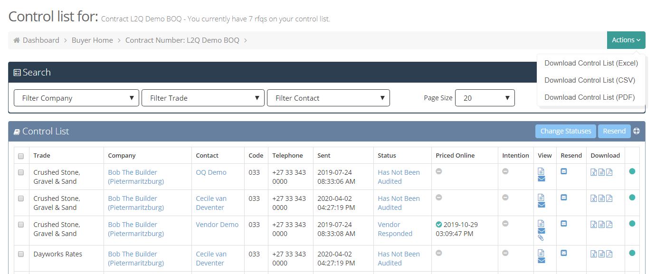Navigate to Buyer Home breadcrumb
The width and height of the screenshot is (656, 274).
pyautogui.click(x=92, y=40)
